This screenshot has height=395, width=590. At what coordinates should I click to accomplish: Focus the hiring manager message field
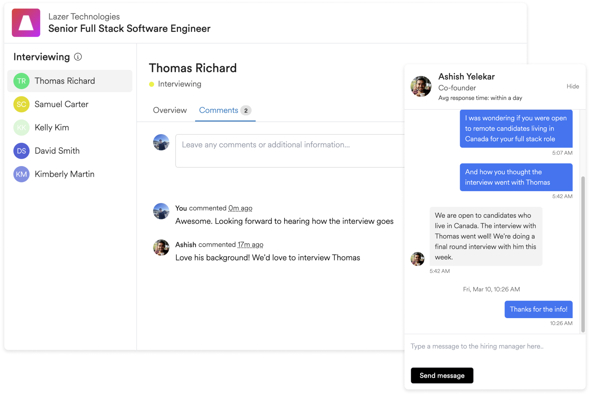point(495,346)
